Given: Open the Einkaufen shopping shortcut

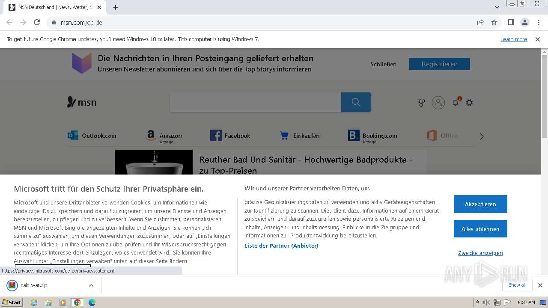Looking at the screenshot, I should point(299,136).
